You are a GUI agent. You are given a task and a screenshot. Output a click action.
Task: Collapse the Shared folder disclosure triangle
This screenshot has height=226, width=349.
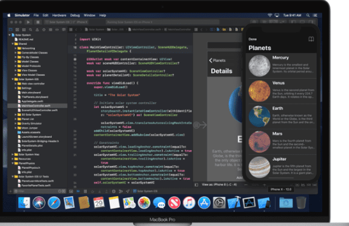click(x=13, y=44)
